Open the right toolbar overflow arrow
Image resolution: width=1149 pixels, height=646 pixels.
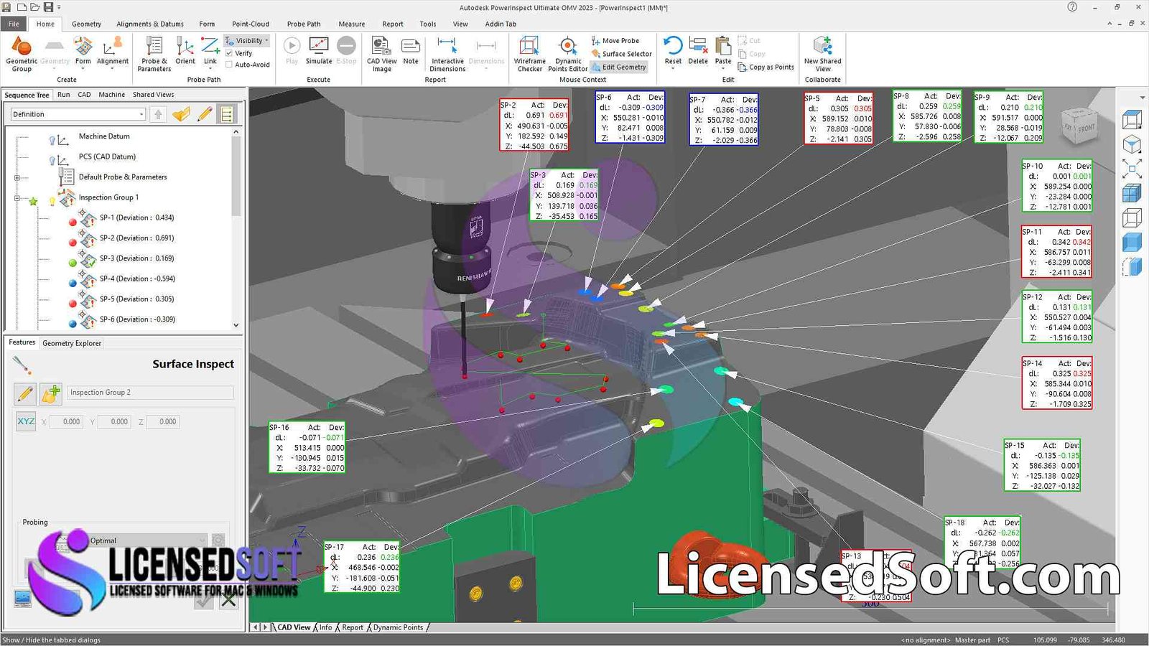(1143, 98)
